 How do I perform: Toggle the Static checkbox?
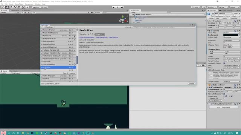pyautogui.click(x=233, y=13)
